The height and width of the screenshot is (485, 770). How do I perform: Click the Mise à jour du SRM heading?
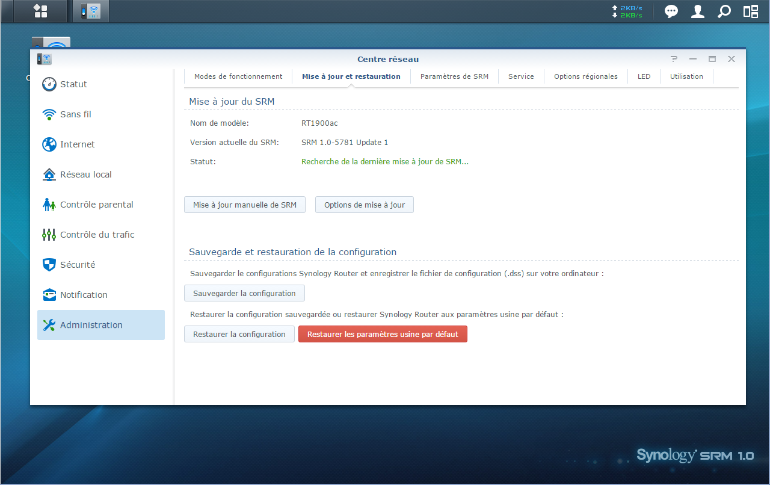coord(232,102)
